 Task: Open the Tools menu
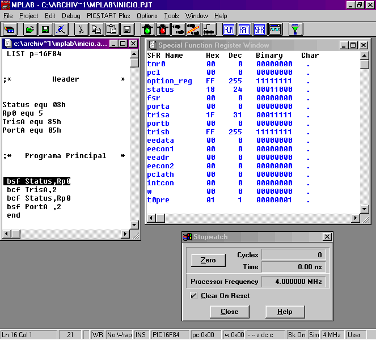coord(171,16)
